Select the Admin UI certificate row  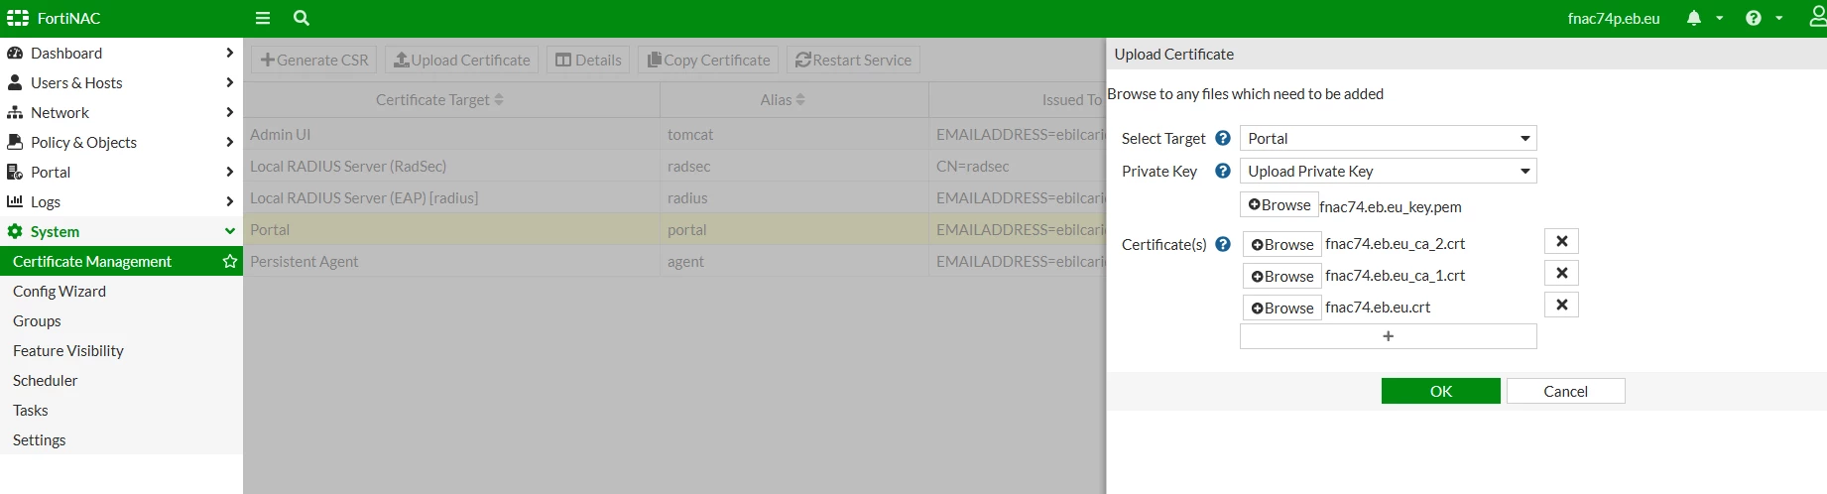674,134
